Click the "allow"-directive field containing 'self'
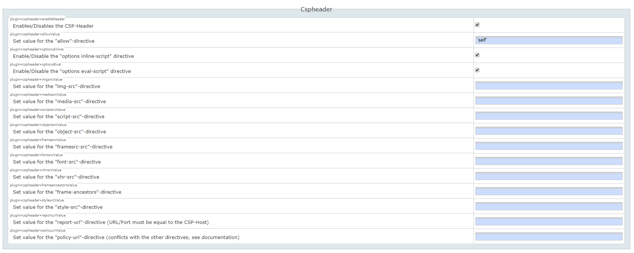This screenshot has height=253, width=634. (x=548, y=40)
